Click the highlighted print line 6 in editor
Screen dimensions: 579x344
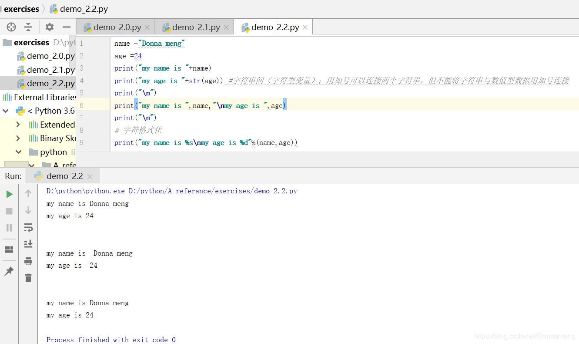click(x=200, y=105)
